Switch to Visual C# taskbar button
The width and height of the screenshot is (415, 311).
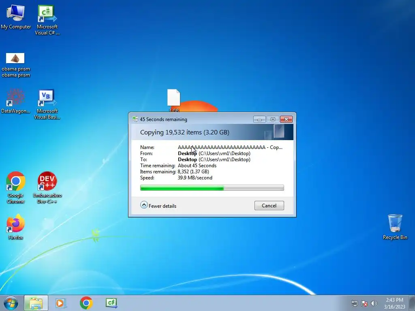(x=111, y=303)
